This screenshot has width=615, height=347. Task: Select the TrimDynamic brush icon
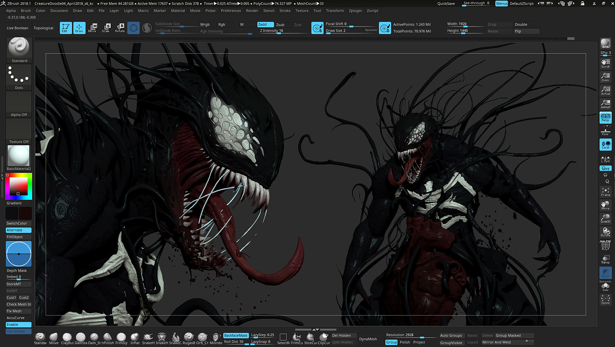(121, 339)
